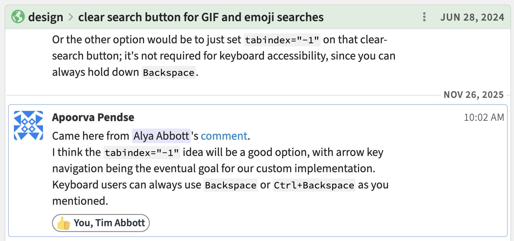Click Backspace code after "always hold down"
Screen dimensions: 514x241
168,72
